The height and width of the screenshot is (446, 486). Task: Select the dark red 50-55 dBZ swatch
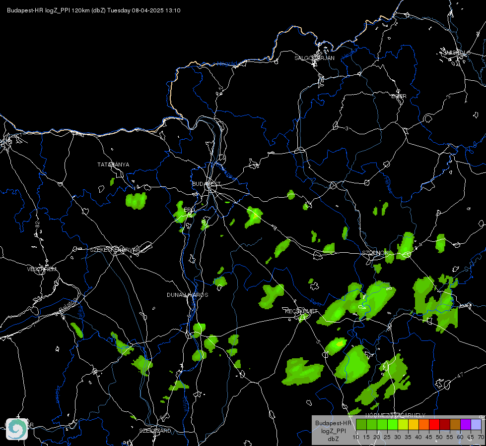click(445, 424)
